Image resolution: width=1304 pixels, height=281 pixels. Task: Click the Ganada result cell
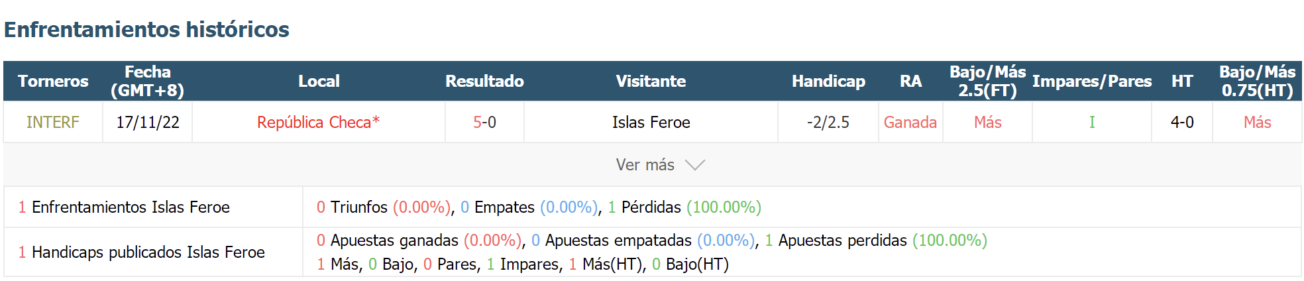[910, 123]
